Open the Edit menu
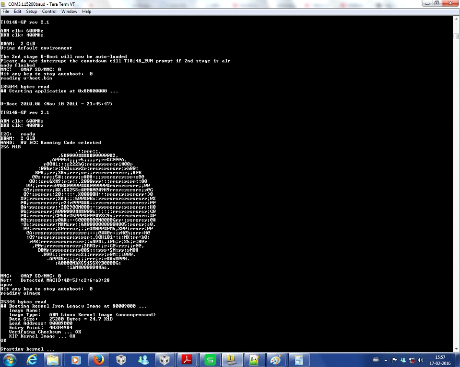 18,11
